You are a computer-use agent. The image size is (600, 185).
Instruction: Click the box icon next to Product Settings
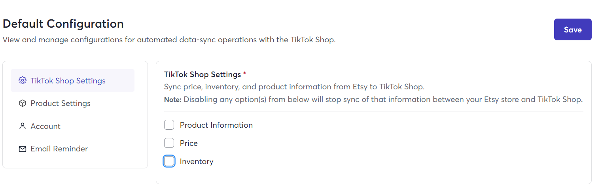23,103
